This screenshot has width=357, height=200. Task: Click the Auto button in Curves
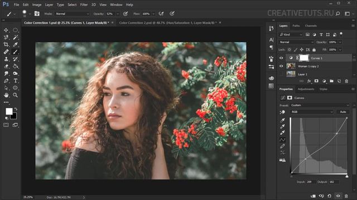click(x=343, y=112)
